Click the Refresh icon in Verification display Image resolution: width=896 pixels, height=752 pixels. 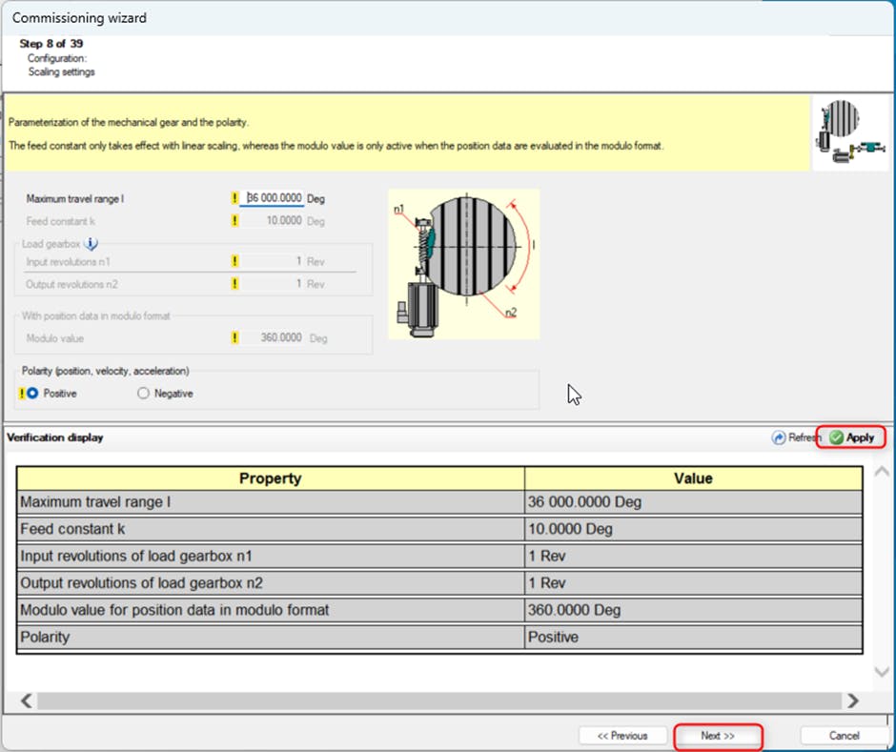point(779,437)
